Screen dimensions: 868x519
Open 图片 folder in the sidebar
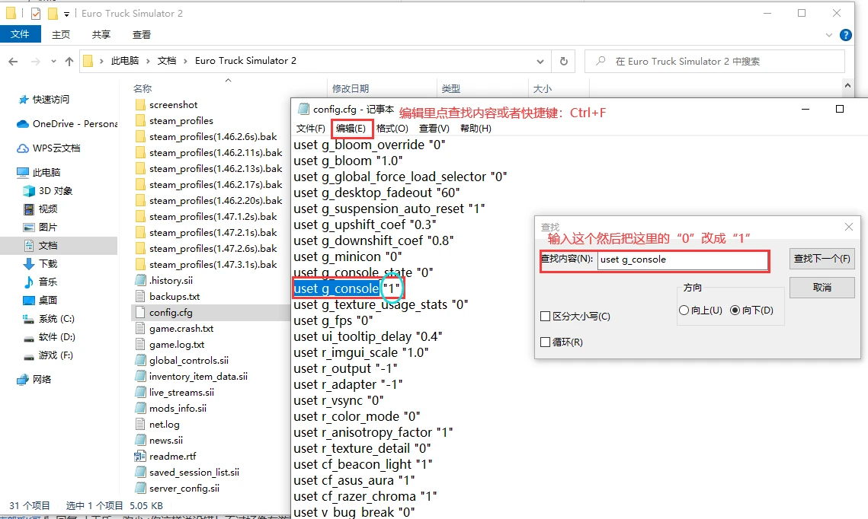pyautogui.click(x=41, y=228)
